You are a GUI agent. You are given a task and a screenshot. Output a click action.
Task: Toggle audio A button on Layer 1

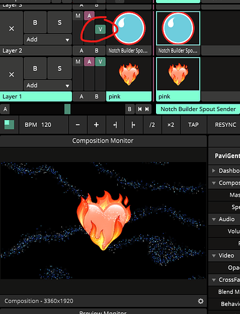tap(89, 62)
